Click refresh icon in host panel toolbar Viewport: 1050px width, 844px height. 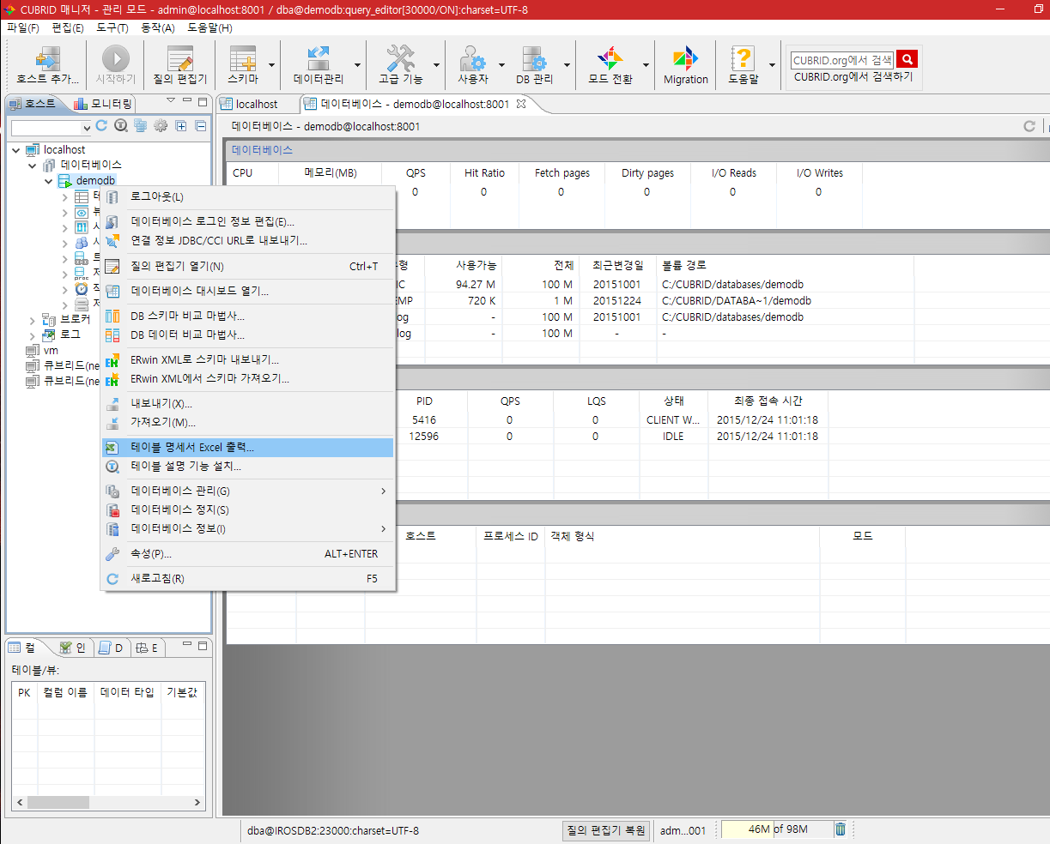pyautogui.click(x=101, y=126)
